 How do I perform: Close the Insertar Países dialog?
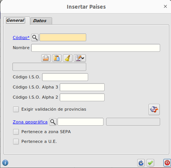(165, 6)
